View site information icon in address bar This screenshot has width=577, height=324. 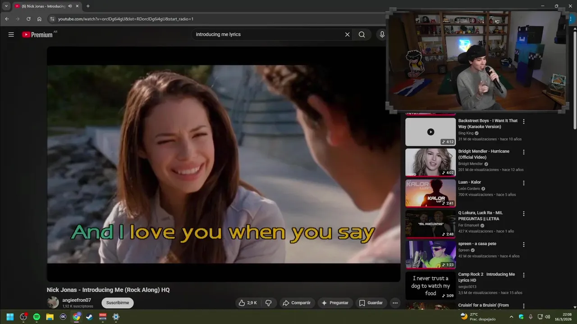[x=52, y=19]
